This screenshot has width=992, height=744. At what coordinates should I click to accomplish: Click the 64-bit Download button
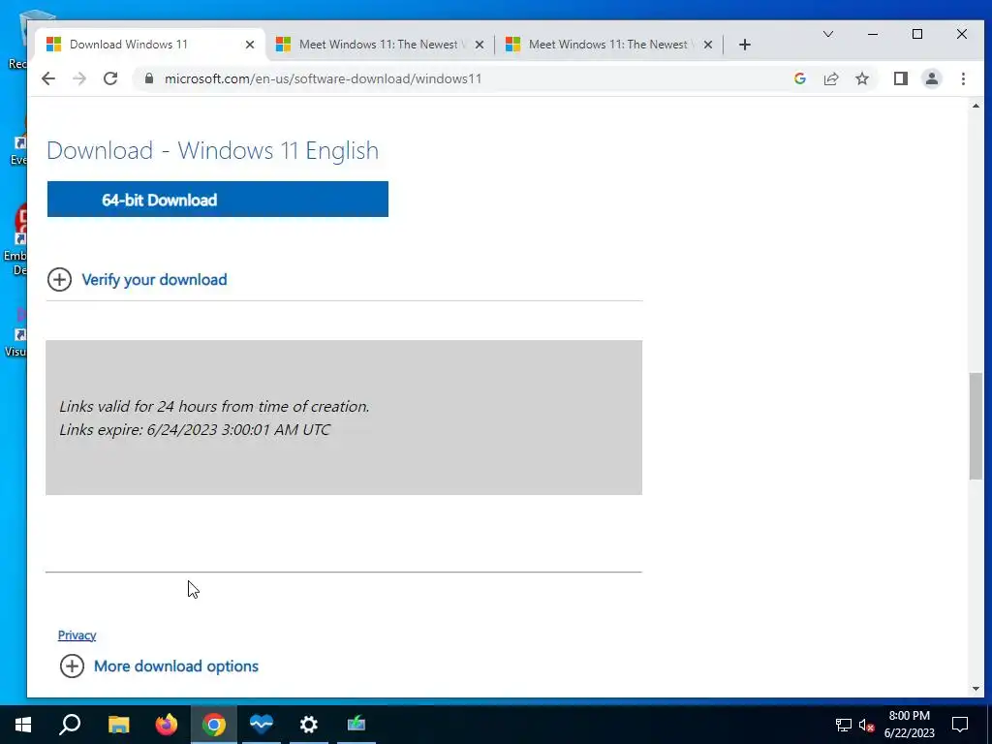[218, 200]
